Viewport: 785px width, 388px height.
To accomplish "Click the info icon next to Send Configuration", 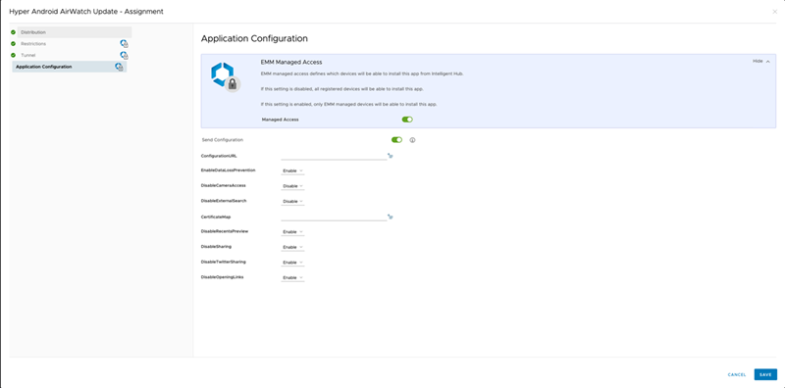I will coord(412,140).
